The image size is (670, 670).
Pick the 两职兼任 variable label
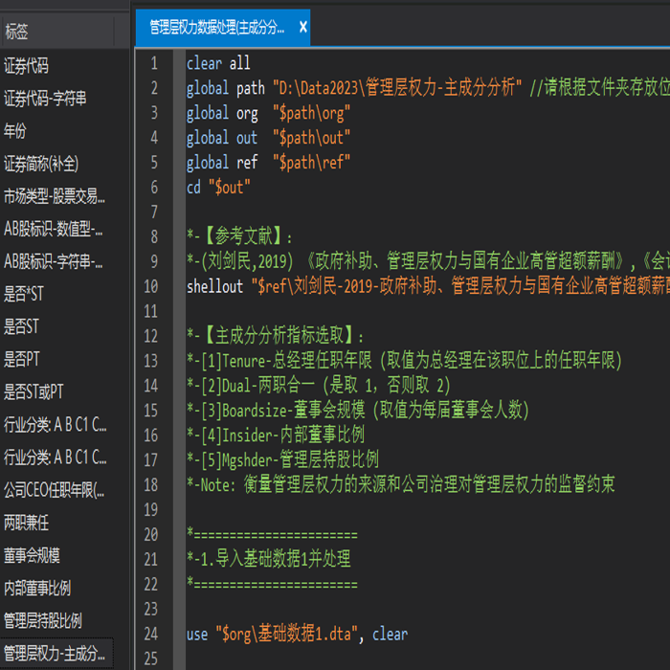27,523
